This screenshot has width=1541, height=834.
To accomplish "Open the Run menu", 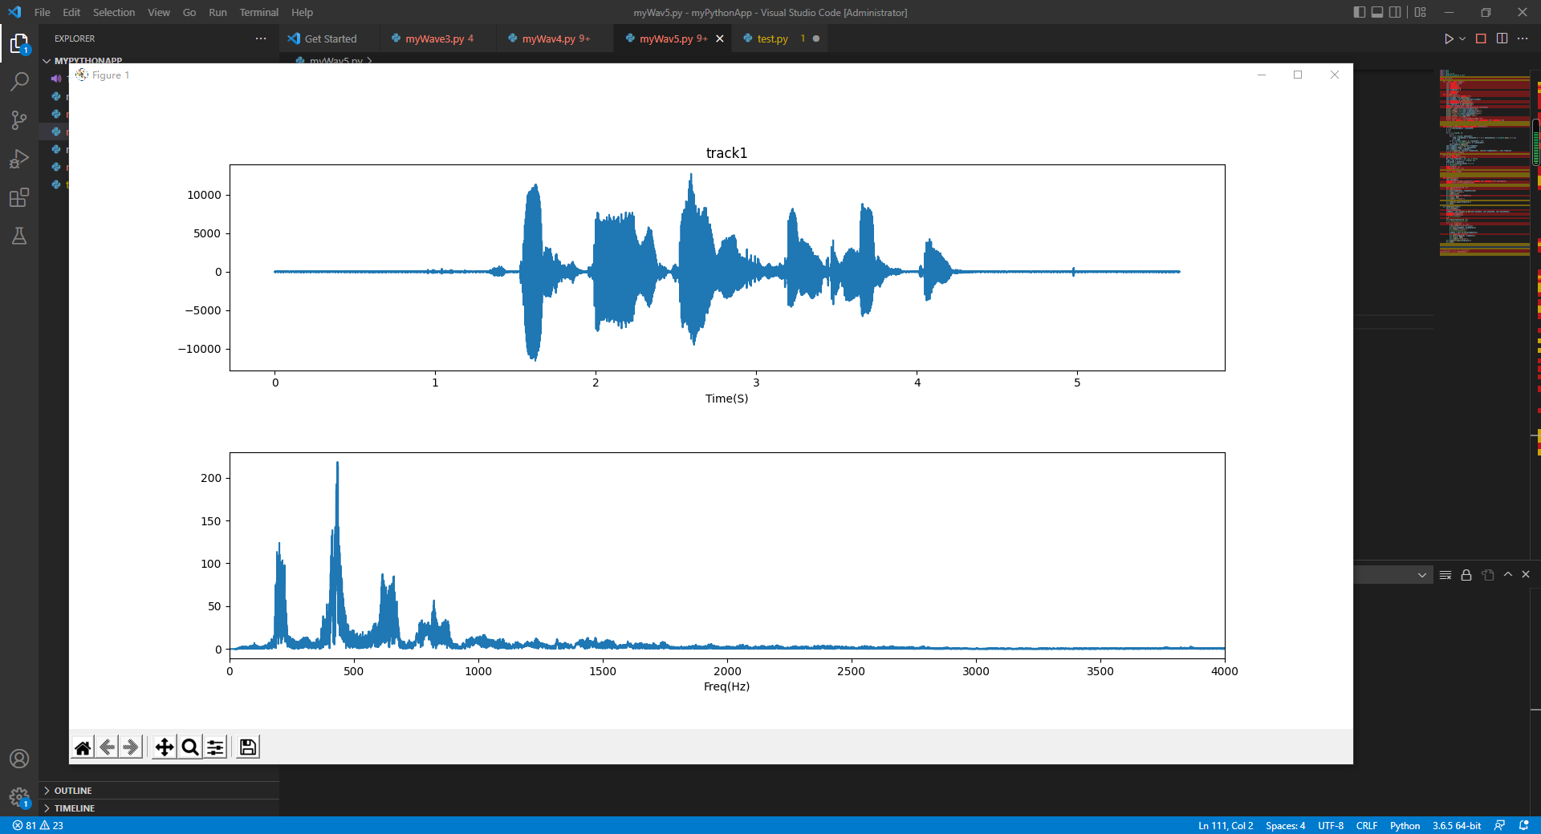I will pos(218,12).
